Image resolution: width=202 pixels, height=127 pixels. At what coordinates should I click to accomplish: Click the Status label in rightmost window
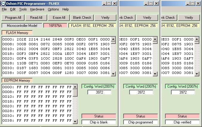coord(182,116)
